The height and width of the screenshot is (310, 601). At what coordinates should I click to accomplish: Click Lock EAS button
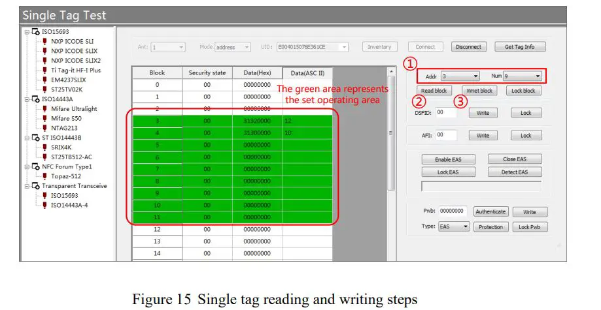[x=448, y=172]
